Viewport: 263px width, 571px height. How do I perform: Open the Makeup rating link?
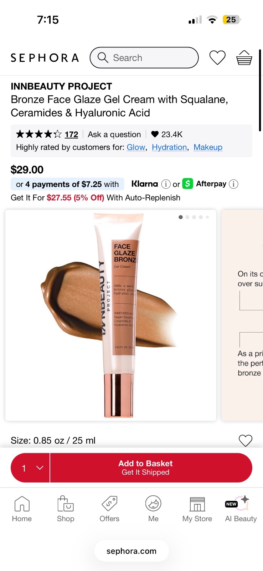click(208, 147)
